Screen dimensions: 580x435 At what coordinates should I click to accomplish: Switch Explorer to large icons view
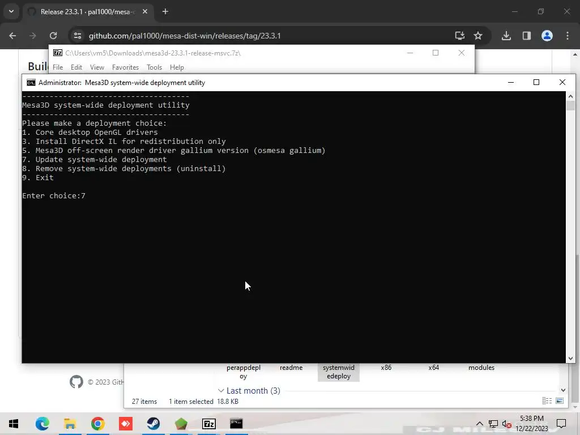click(x=560, y=400)
